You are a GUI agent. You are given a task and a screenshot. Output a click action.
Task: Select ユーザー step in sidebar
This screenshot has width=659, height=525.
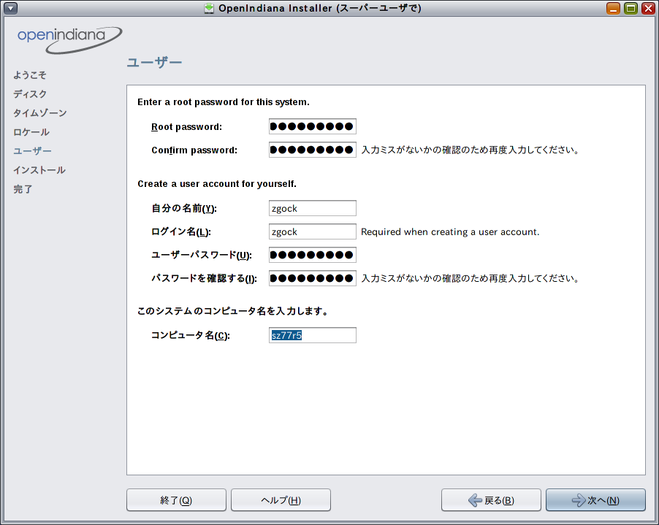coord(32,151)
